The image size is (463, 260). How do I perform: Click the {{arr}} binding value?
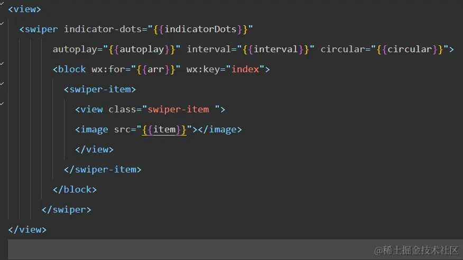[155, 69]
